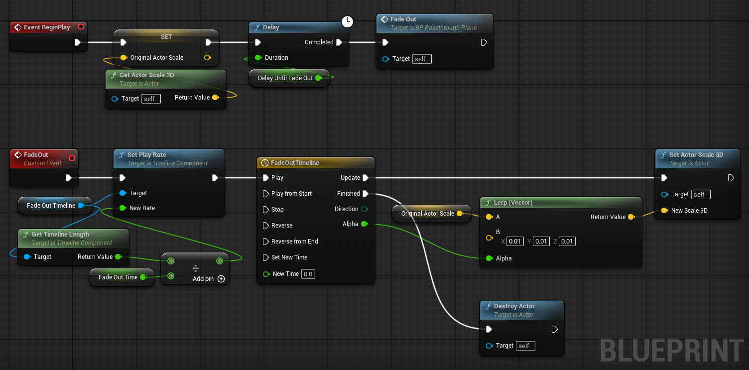Click the Update execution output pin
The width and height of the screenshot is (749, 370).
(366, 178)
